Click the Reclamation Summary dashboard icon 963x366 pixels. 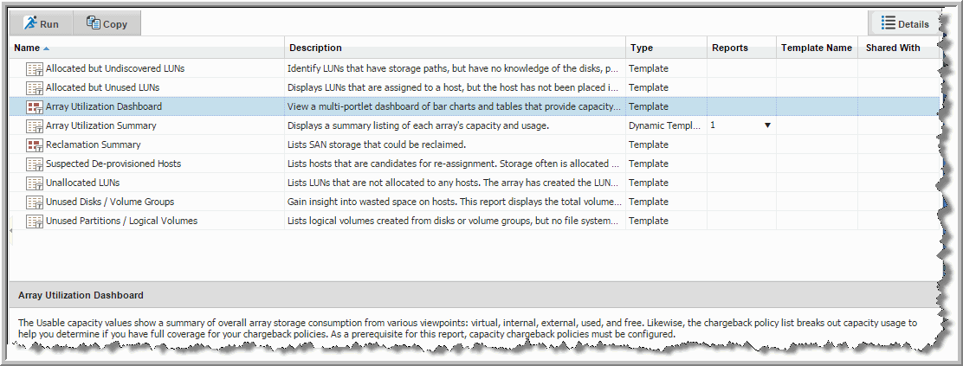[x=35, y=144]
